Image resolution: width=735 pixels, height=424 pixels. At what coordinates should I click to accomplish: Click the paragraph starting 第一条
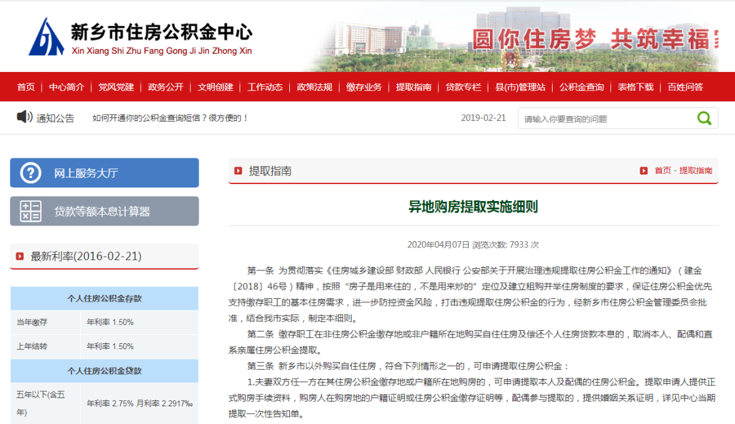[471, 294]
